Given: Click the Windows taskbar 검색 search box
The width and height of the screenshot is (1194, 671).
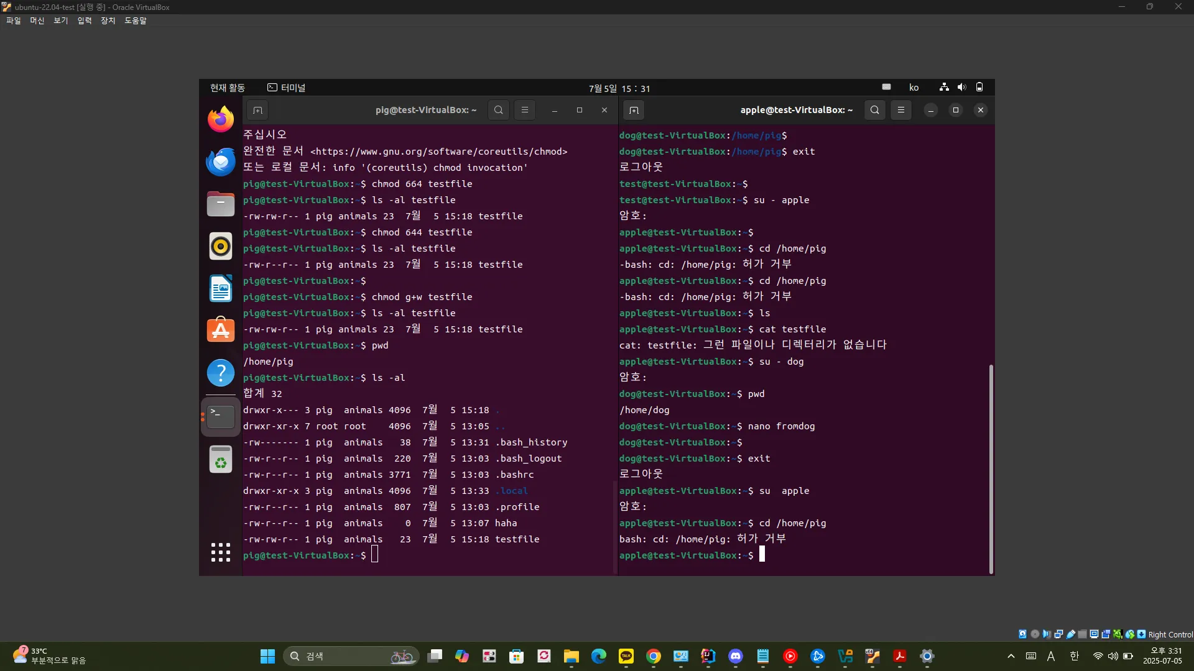Looking at the screenshot, I should pyautogui.click(x=351, y=656).
